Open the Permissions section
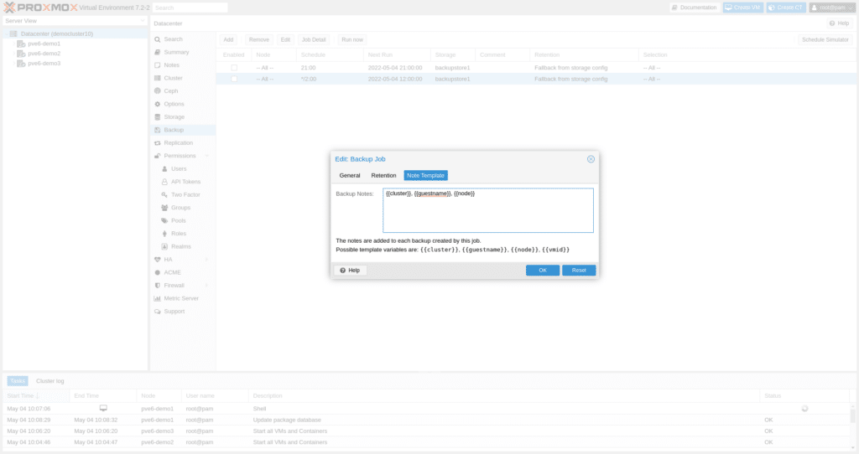859x454 pixels. pos(180,156)
